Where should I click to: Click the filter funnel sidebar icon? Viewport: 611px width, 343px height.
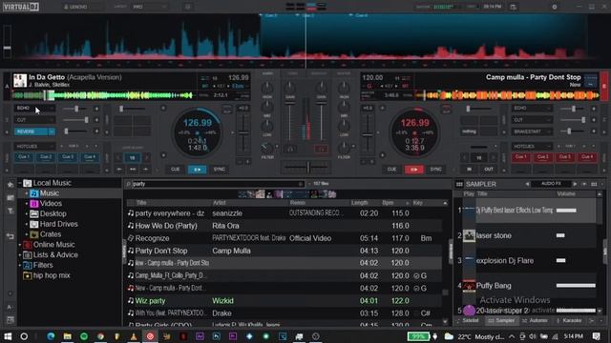[11, 212]
